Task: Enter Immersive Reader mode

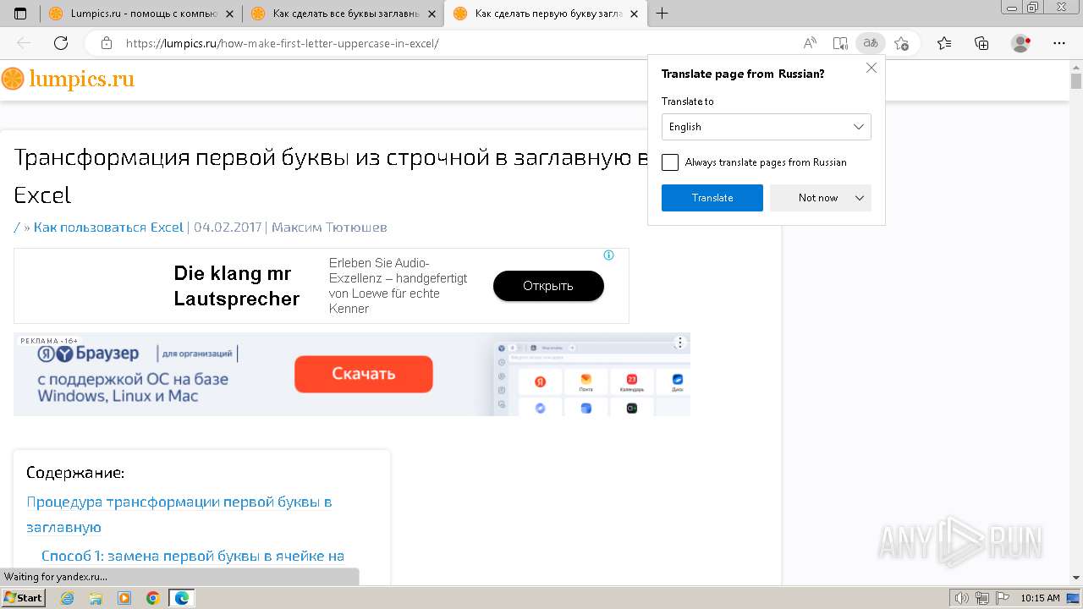Action: click(x=839, y=43)
